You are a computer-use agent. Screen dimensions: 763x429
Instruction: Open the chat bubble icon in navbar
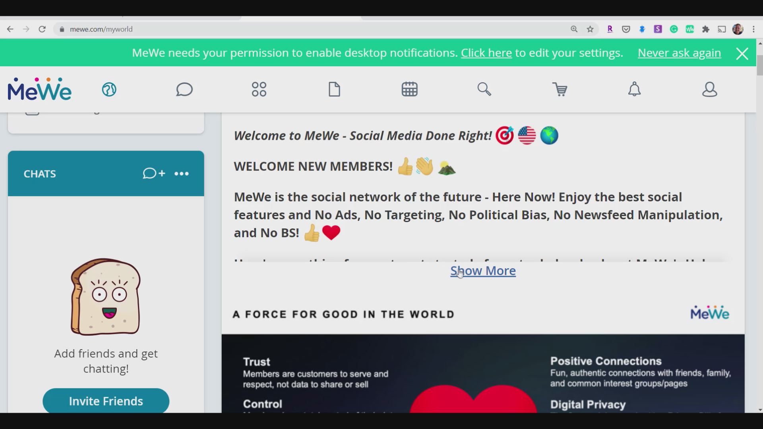coord(184,89)
